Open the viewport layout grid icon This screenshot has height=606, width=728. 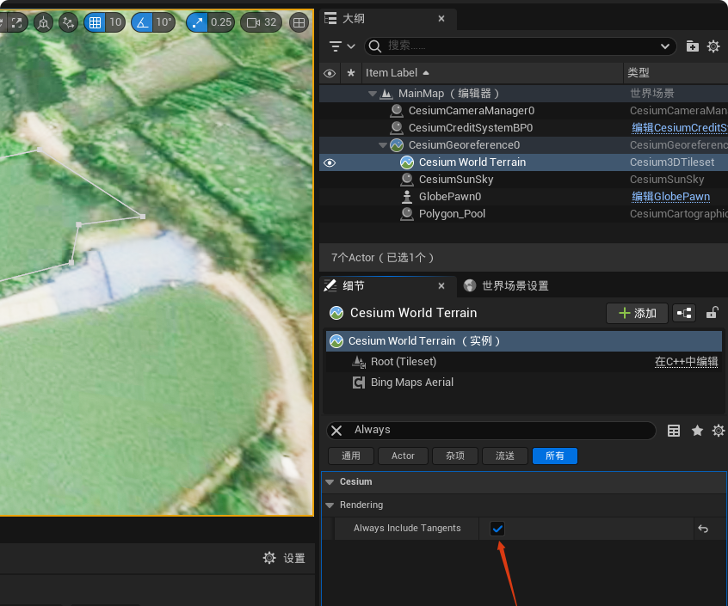click(299, 22)
